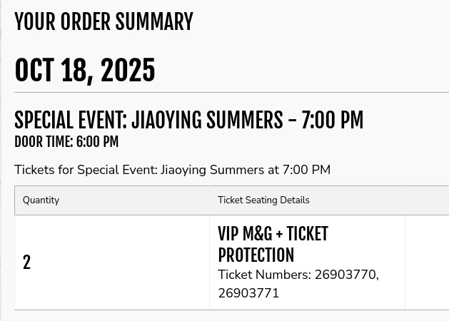Click "2025" in the date heading
This screenshot has height=321, width=449.
(x=128, y=71)
